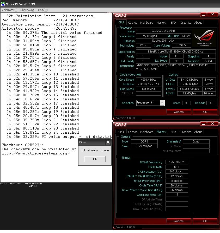220x233 pixels.
Task: Open SPD tab in lower CPU-Z window
Action: point(173,132)
